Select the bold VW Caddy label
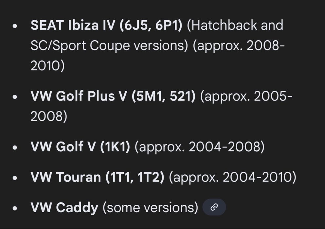The width and height of the screenshot is (325, 229). [x=64, y=208]
